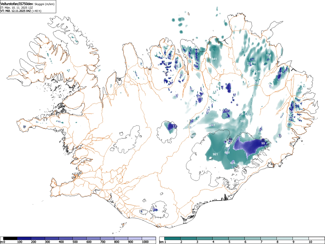Click the 184 visibility value on the map
325x244 pixels.
269,55
